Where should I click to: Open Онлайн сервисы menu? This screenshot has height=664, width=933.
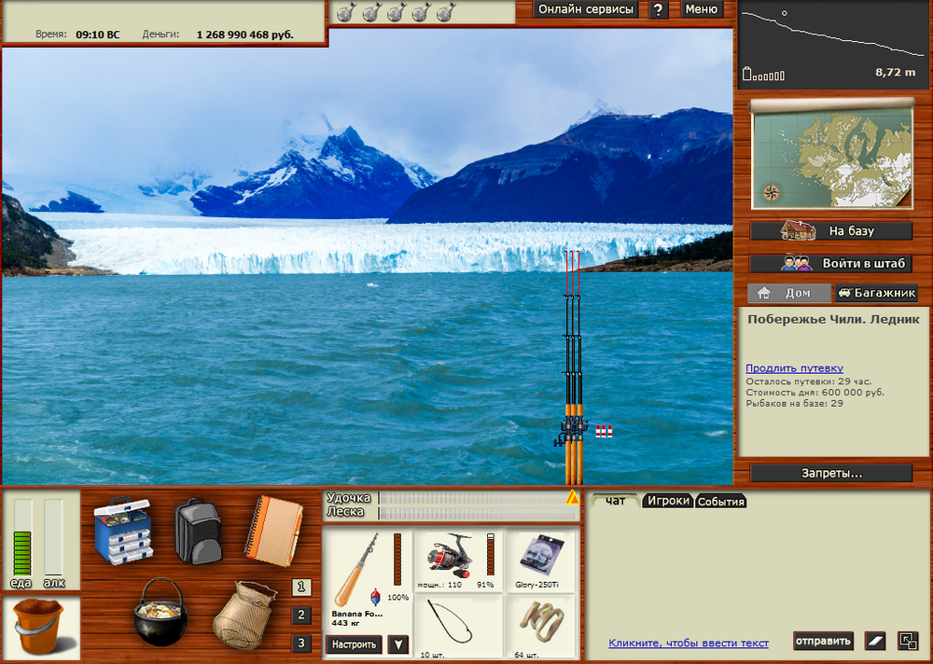pyautogui.click(x=586, y=9)
